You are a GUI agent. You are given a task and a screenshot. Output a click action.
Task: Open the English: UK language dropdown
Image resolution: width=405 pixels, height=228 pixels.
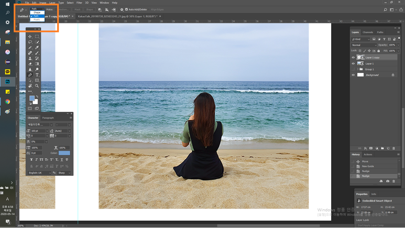[39, 173]
